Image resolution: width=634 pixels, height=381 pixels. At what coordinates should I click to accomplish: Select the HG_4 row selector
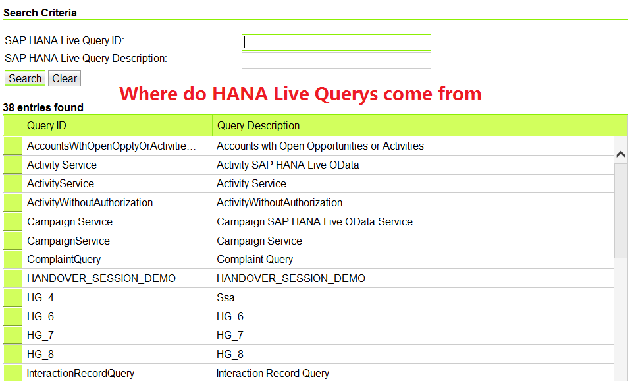(13, 297)
